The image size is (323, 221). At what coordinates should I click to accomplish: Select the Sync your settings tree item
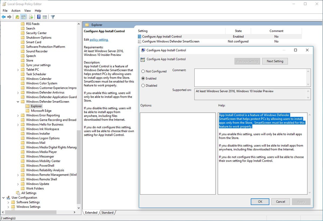[38, 65]
